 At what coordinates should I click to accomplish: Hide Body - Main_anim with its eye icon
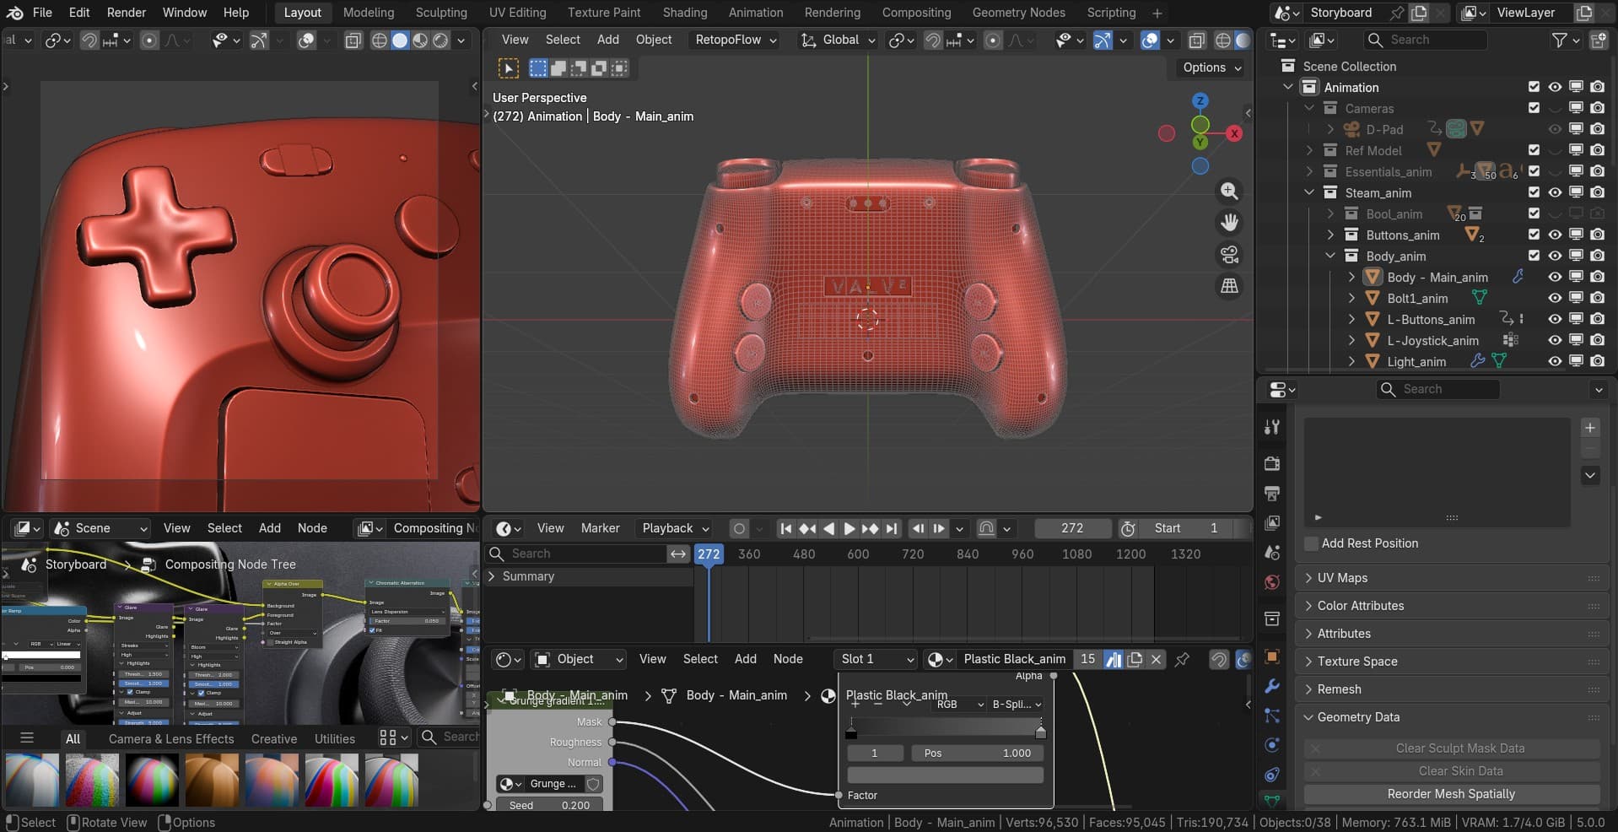click(1555, 277)
